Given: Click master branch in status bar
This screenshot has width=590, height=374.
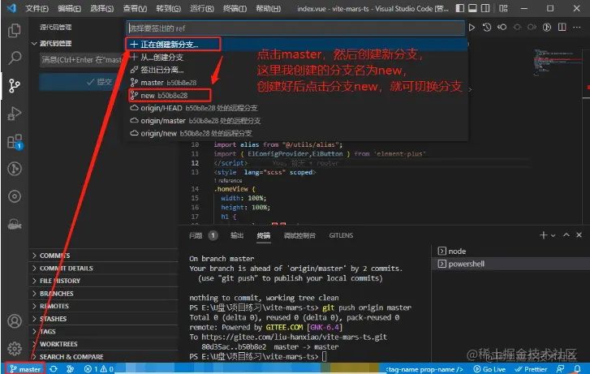Looking at the screenshot, I should pyautogui.click(x=25, y=369).
